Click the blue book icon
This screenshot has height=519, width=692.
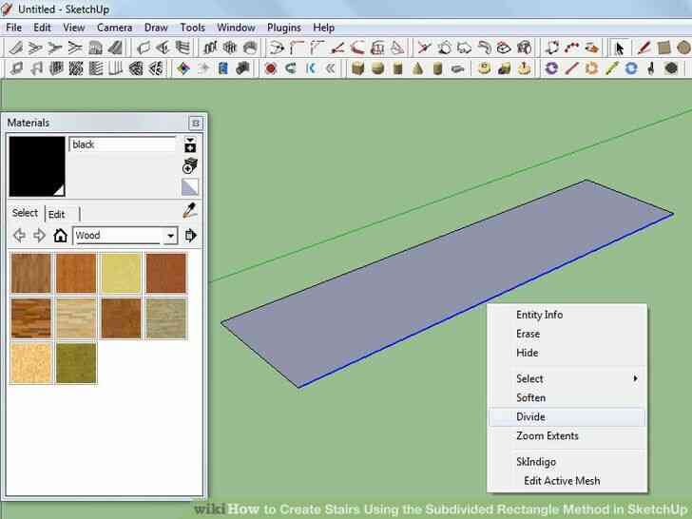[x=223, y=68]
